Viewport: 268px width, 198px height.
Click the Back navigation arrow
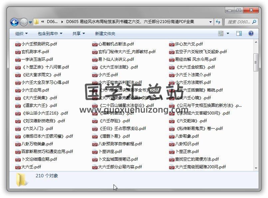click(14, 22)
